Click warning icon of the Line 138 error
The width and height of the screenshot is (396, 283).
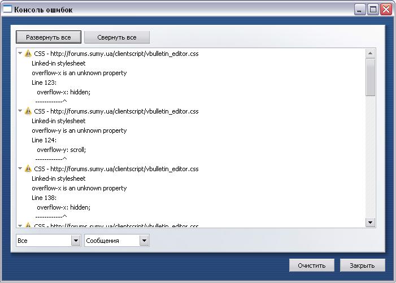pyautogui.click(x=28, y=169)
